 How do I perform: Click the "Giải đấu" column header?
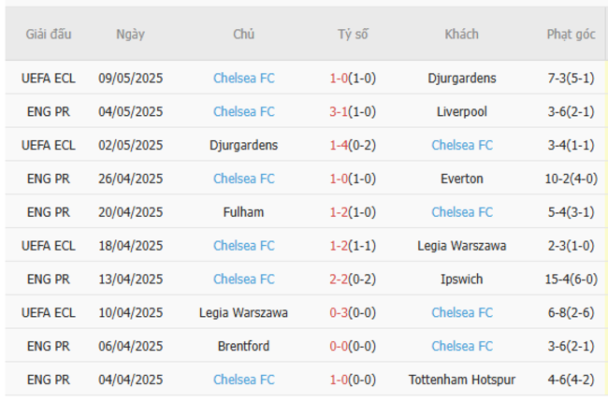click(49, 35)
